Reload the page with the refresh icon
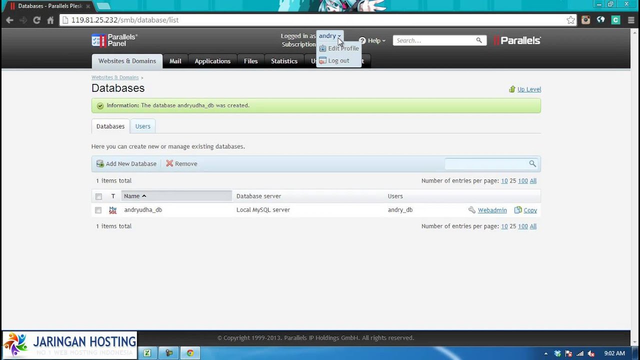This screenshot has height=360, width=640. pos(36,20)
